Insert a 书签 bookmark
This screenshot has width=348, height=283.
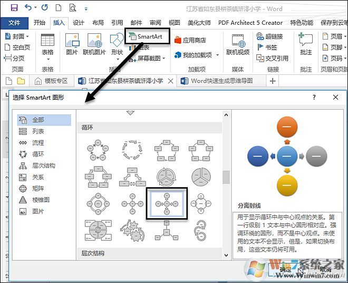pos(267,47)
